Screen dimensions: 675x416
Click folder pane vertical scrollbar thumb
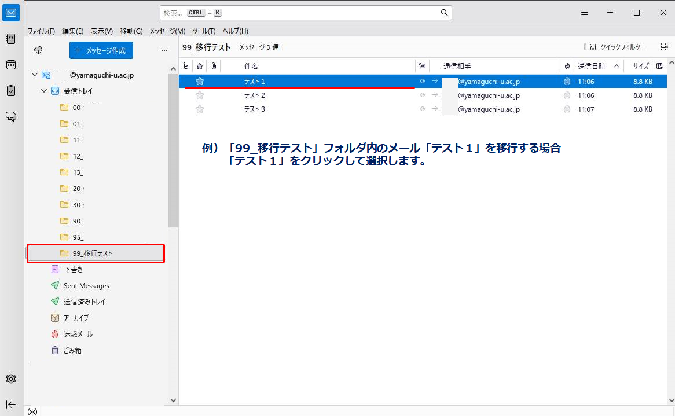click(x=173, y=150)
